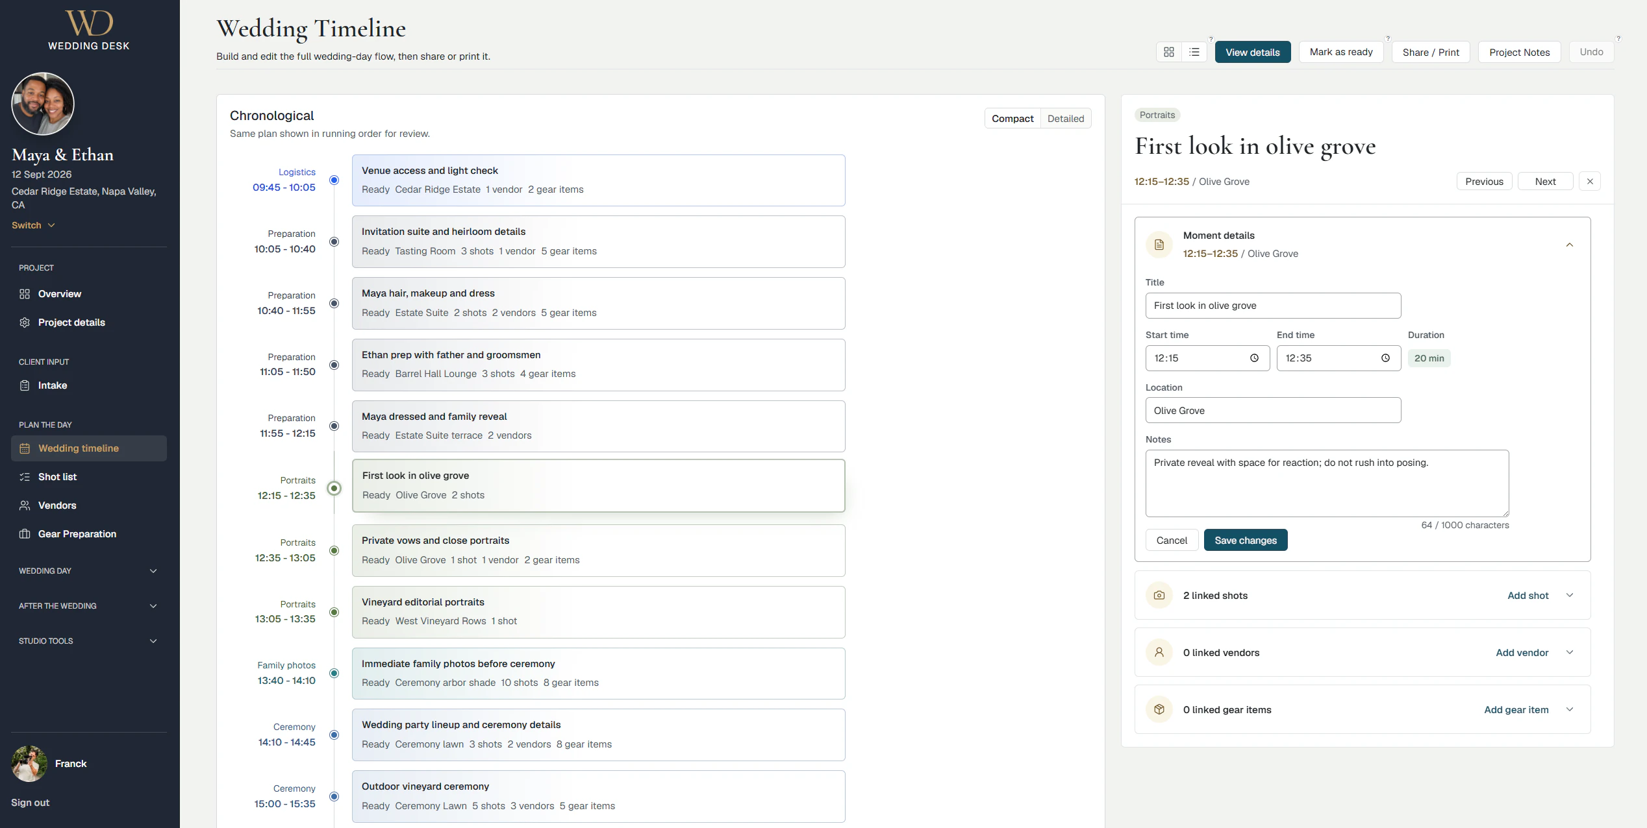
Task: Sign out of the account
Action: [x=30, y=803]
